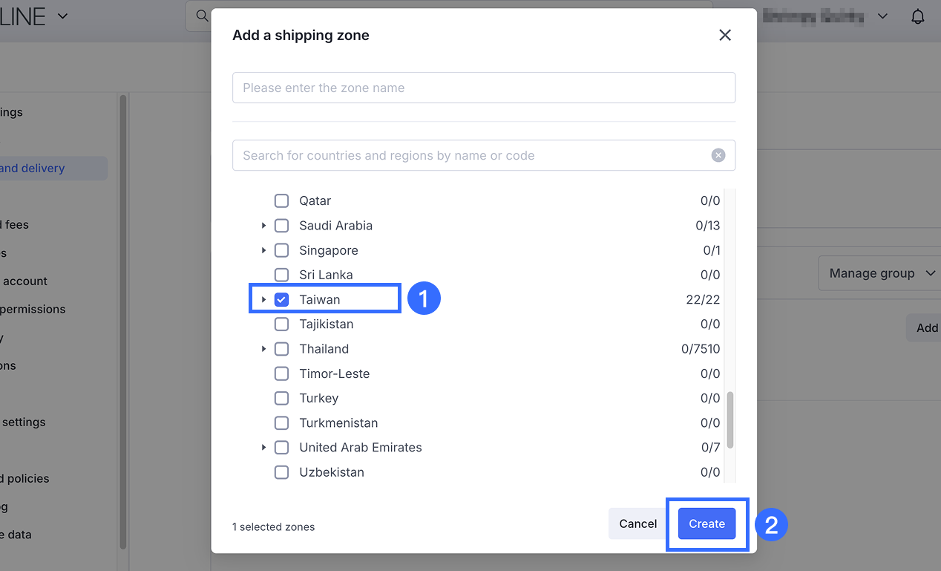Expand the Taiwan region tree
This screenshot has width=941, height=571.
(x=263, y=299)
